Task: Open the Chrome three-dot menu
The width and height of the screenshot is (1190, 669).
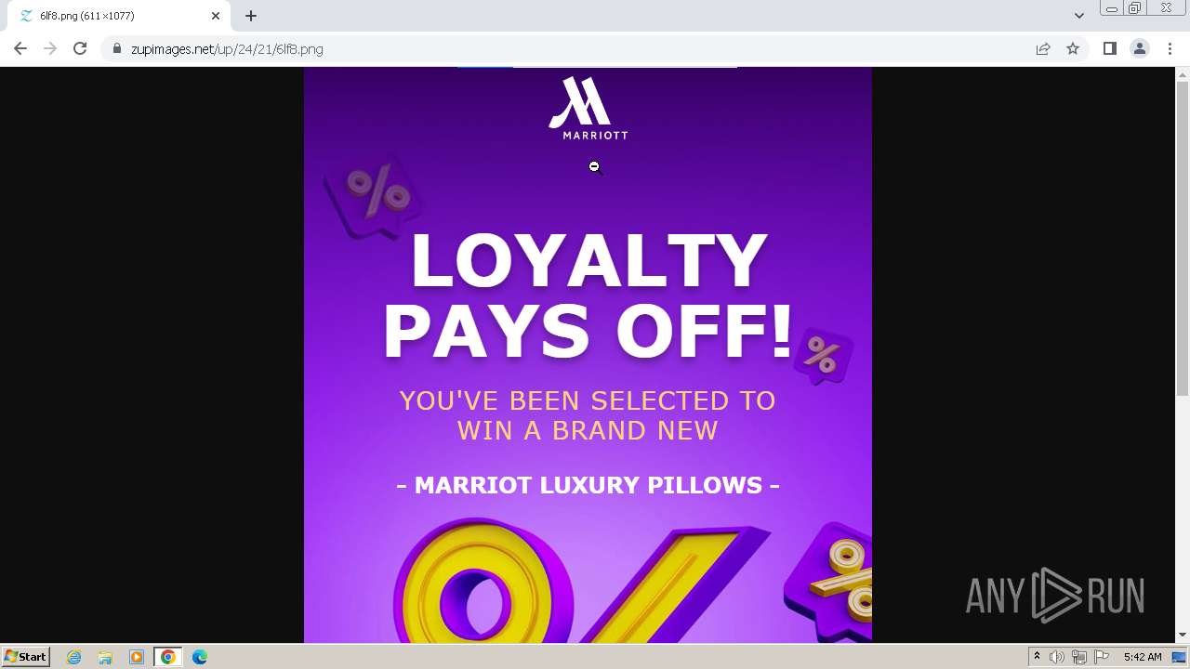Action: (1170, 48)
